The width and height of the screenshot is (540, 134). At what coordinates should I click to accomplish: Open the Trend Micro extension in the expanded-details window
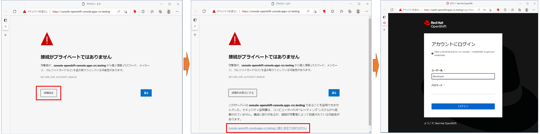click(324, 11)
